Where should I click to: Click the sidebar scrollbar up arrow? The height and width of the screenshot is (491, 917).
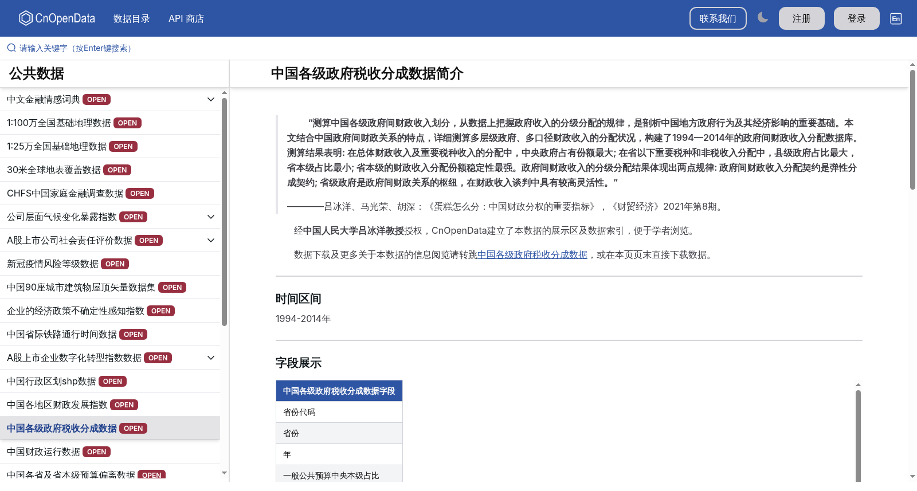pos(224,93)
